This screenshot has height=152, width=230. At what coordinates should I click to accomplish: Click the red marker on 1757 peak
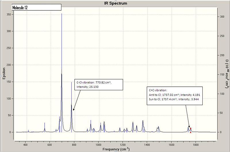click(191, 128)
